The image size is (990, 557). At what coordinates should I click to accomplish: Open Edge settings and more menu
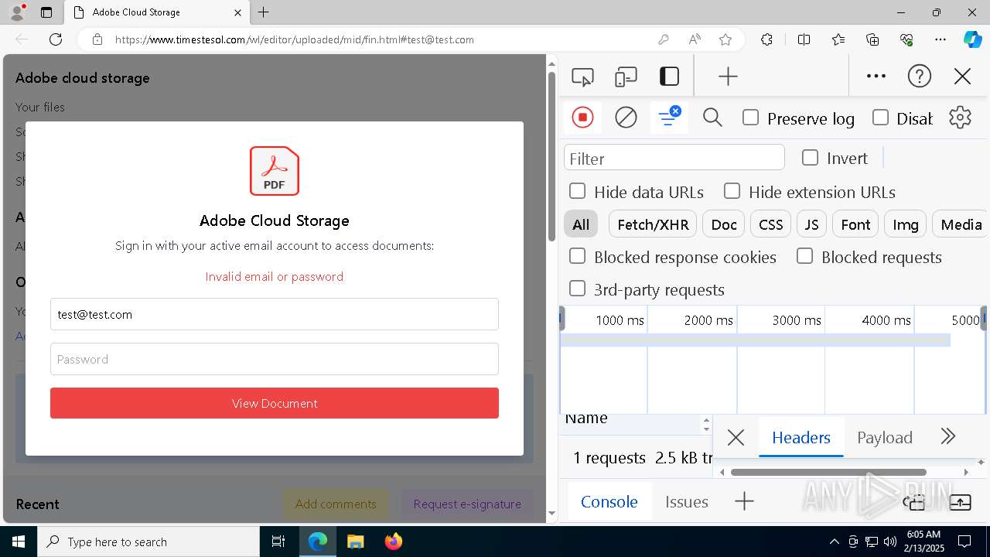pyautogui.click(x=940, y=39)
